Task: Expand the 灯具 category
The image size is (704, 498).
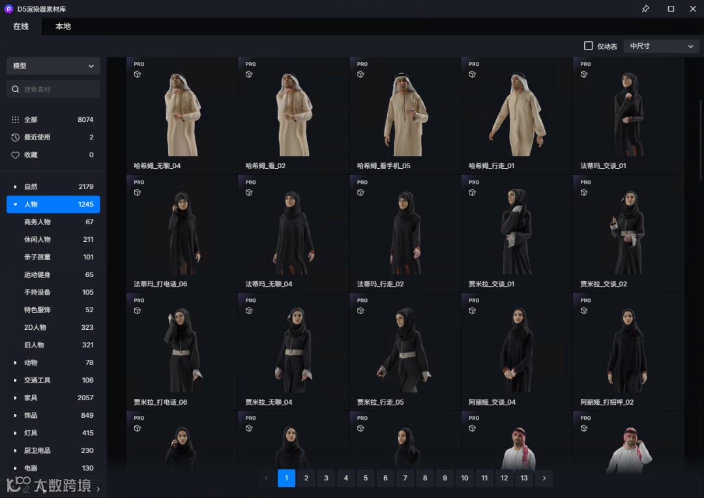Action: [x=15, y=433]
